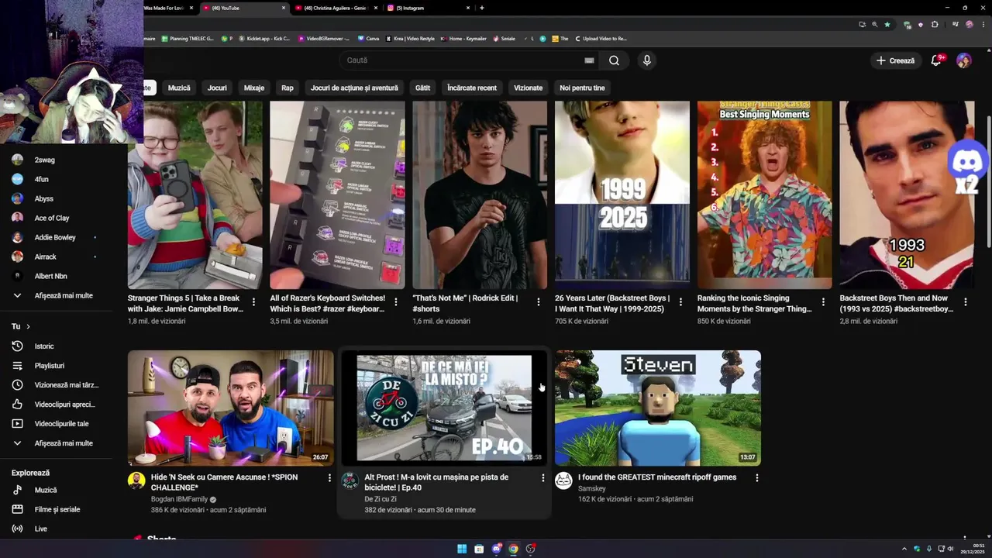Viewport: 992px width, 558px height.
Task: Select the Încărcate recent chip
Action: tap(472, 88)
